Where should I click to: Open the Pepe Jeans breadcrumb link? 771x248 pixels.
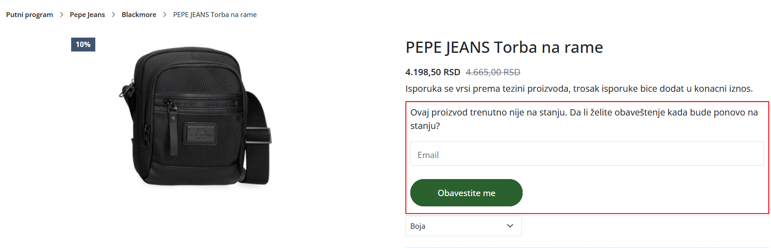coord(87,15)
